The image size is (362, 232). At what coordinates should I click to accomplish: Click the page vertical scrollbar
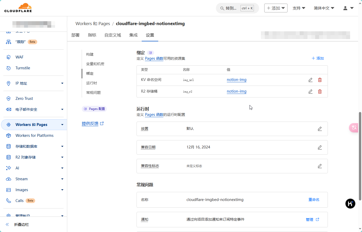[360, 156]
